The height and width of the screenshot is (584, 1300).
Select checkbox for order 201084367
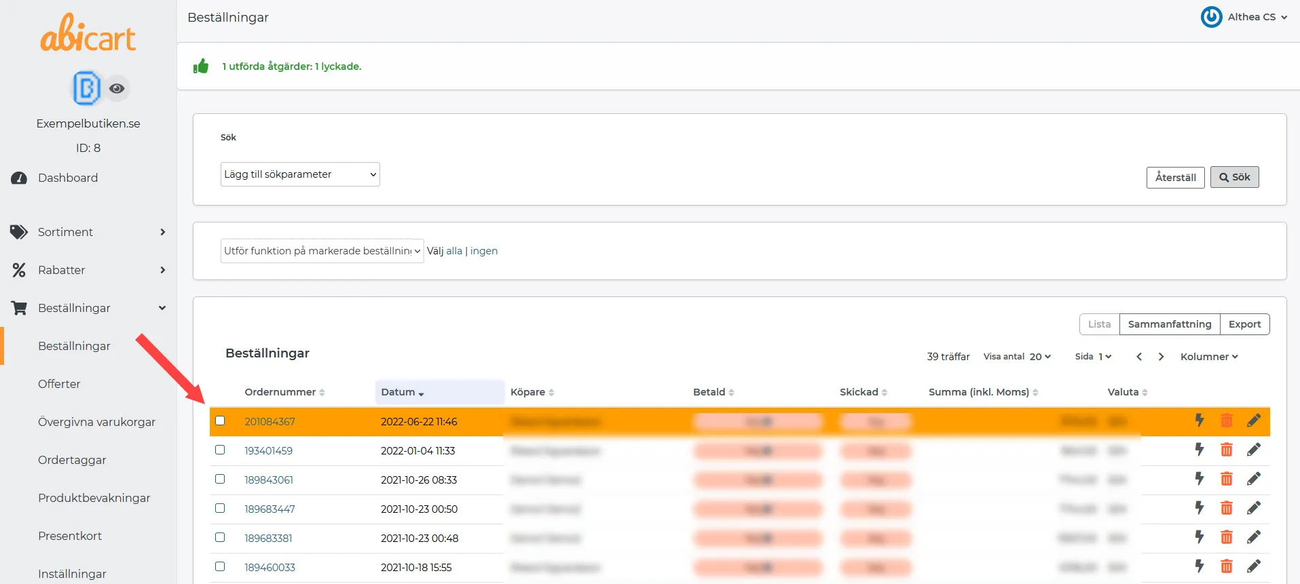pos(220,421)
